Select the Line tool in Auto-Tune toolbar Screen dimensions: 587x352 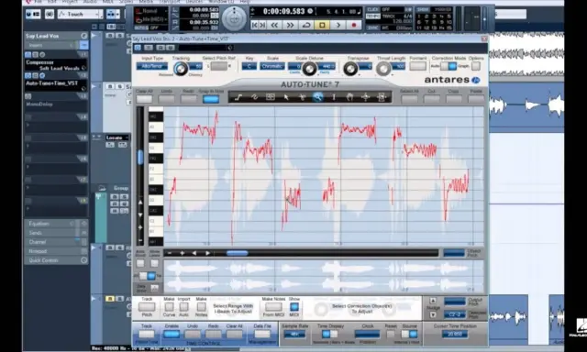pyautogui.click(x=238, y=97)
